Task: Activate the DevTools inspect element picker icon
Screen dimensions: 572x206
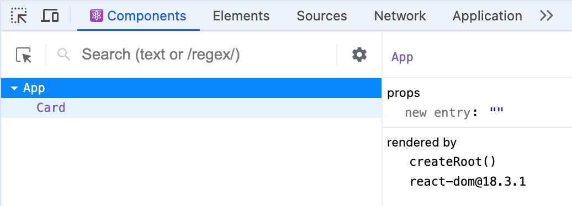Action: click(x=19, y=16)
